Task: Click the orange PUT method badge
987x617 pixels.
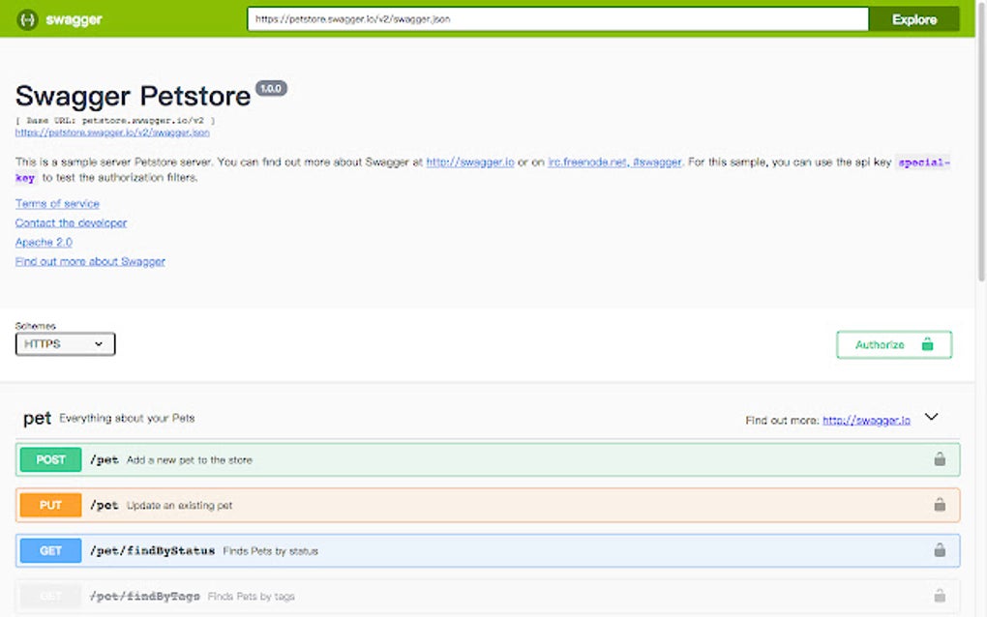Action: (49, 505)
